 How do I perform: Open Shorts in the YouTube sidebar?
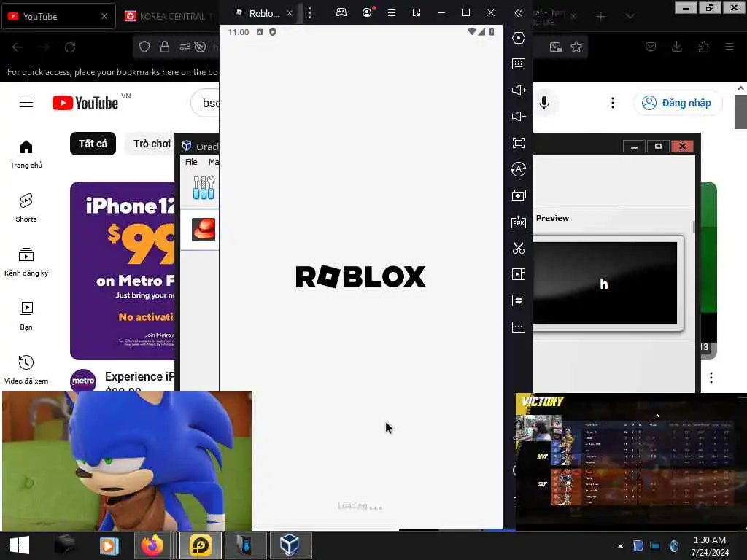26,208
